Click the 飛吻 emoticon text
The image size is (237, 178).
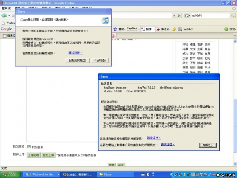pyautogui.click(x=185, y=44)
